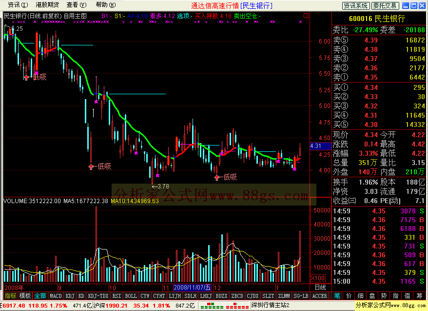Click the X100 volume scale label
This screenshot has height=311, width=428.
(x=318, y=278)
